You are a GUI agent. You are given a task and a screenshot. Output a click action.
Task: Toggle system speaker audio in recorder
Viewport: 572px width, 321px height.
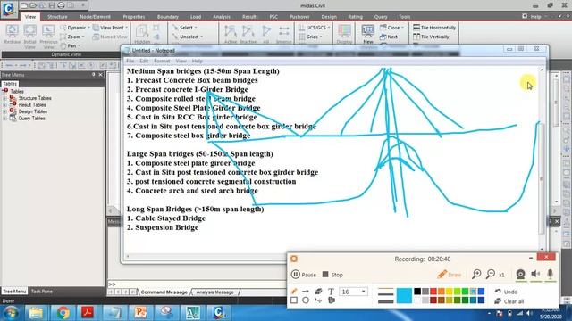click(x=535, y=274)
